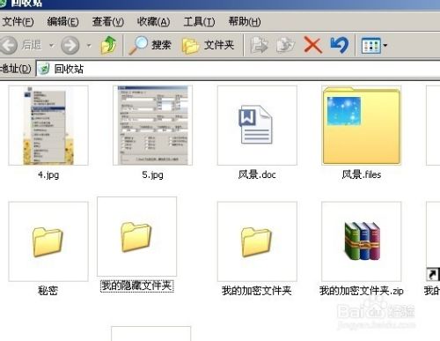
Task: Open the 帮助(H) menu
Action: (x=245, y=21)
